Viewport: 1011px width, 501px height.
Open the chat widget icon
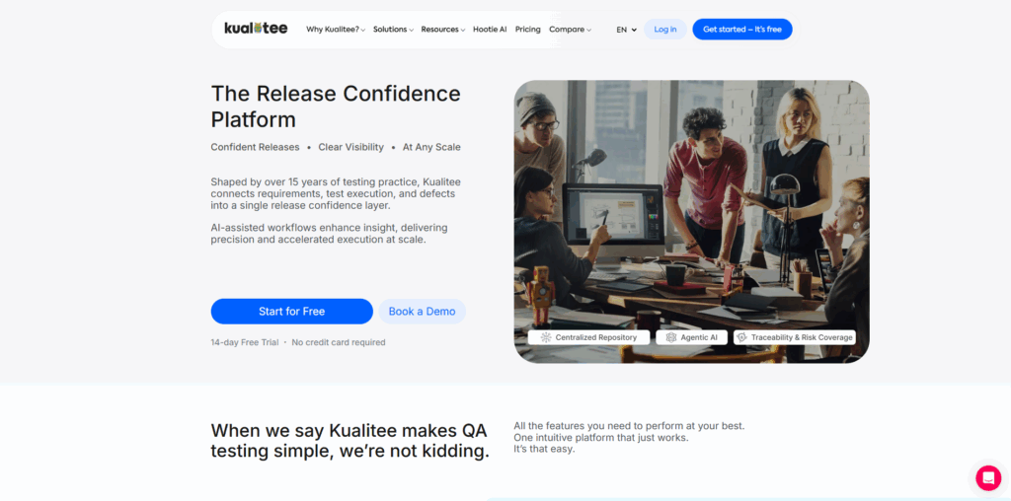(x=987, y=477)
